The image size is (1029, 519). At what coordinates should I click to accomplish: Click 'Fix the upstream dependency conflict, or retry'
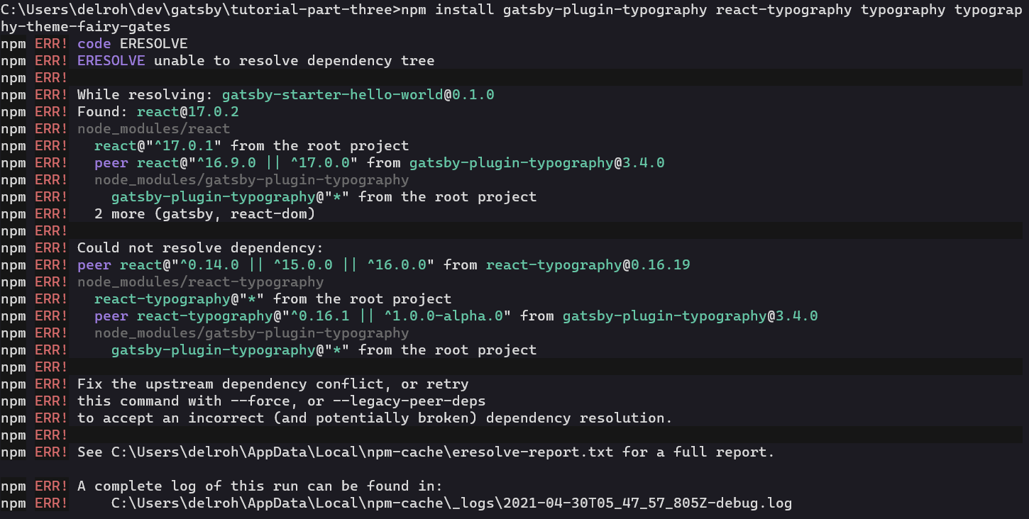(273, 384)
